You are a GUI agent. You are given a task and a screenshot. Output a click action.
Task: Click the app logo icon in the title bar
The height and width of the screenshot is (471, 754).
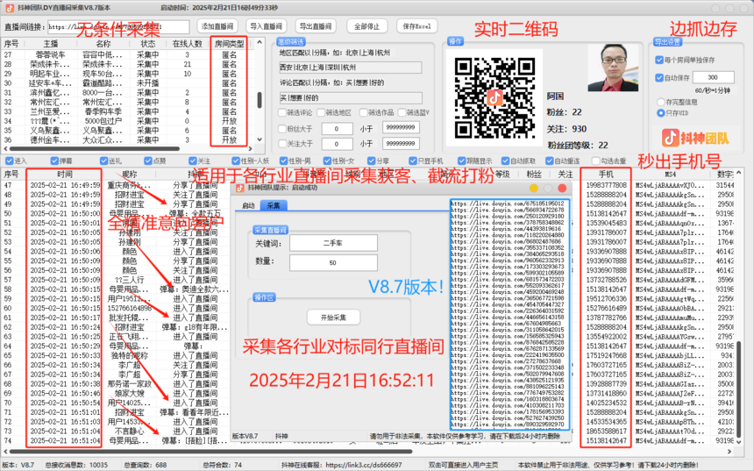10,8
